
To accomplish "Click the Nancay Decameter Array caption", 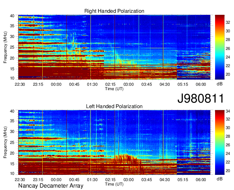I will (51, 186).
